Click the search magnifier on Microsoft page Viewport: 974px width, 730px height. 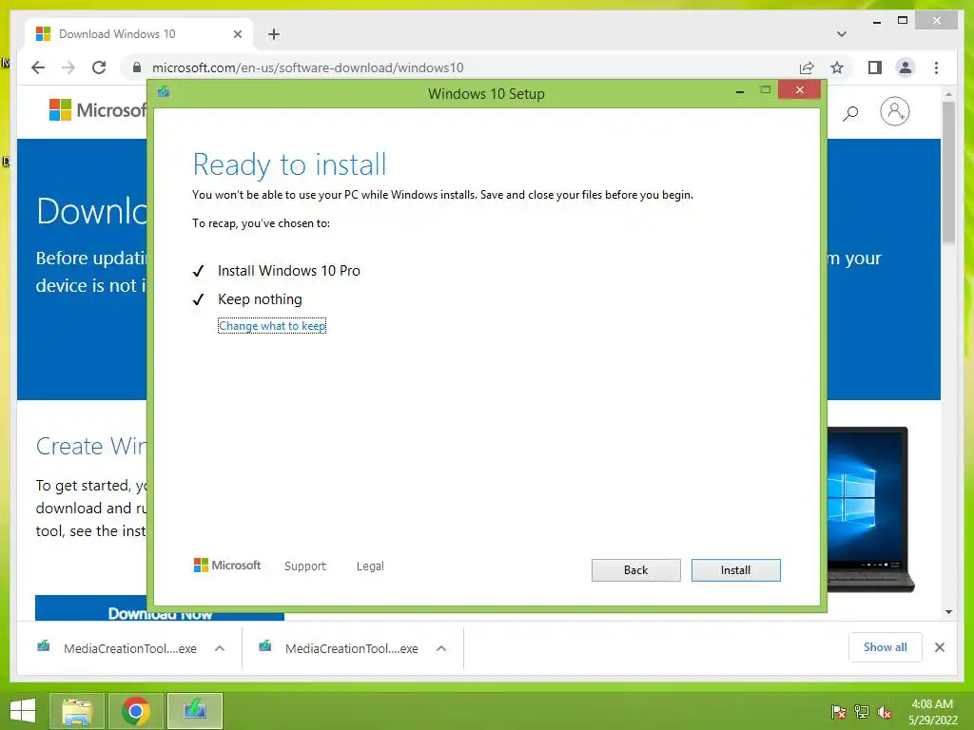coord(850,112)
